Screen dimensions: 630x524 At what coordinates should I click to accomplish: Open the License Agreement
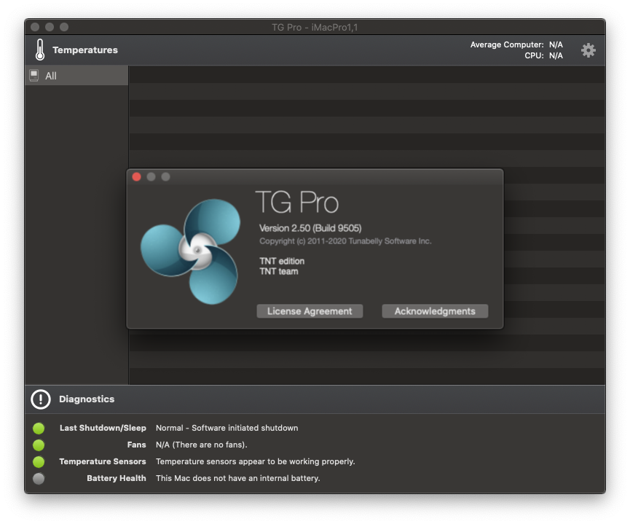(x=310, y=311)
